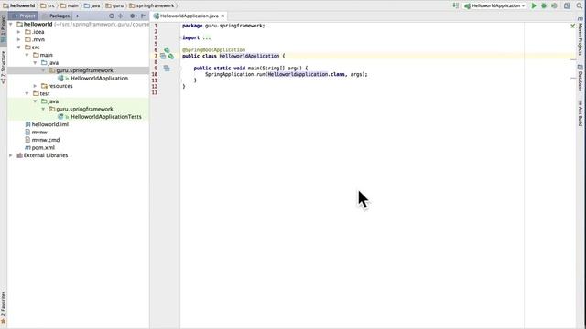This screenshot has width=586, height=329.
Task: Run HelloworldApplication with the green play icon
Action: click(534, 5)
